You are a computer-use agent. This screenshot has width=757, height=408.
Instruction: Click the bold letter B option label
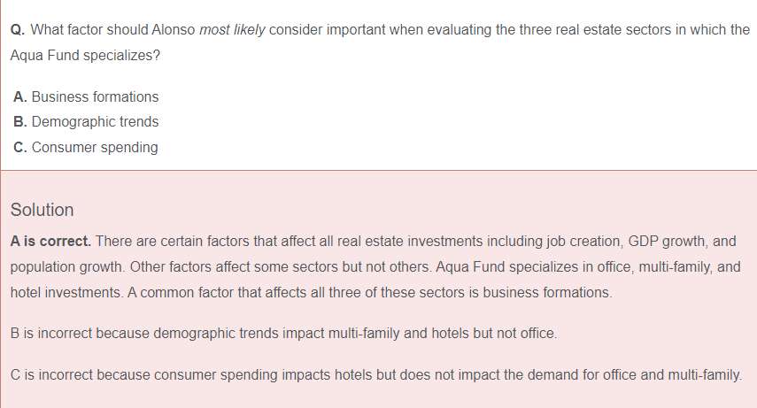[x=19, y=121]
